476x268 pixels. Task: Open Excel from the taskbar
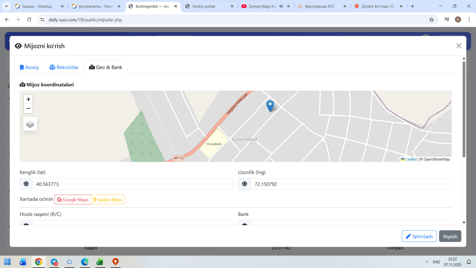coord(100,262)
